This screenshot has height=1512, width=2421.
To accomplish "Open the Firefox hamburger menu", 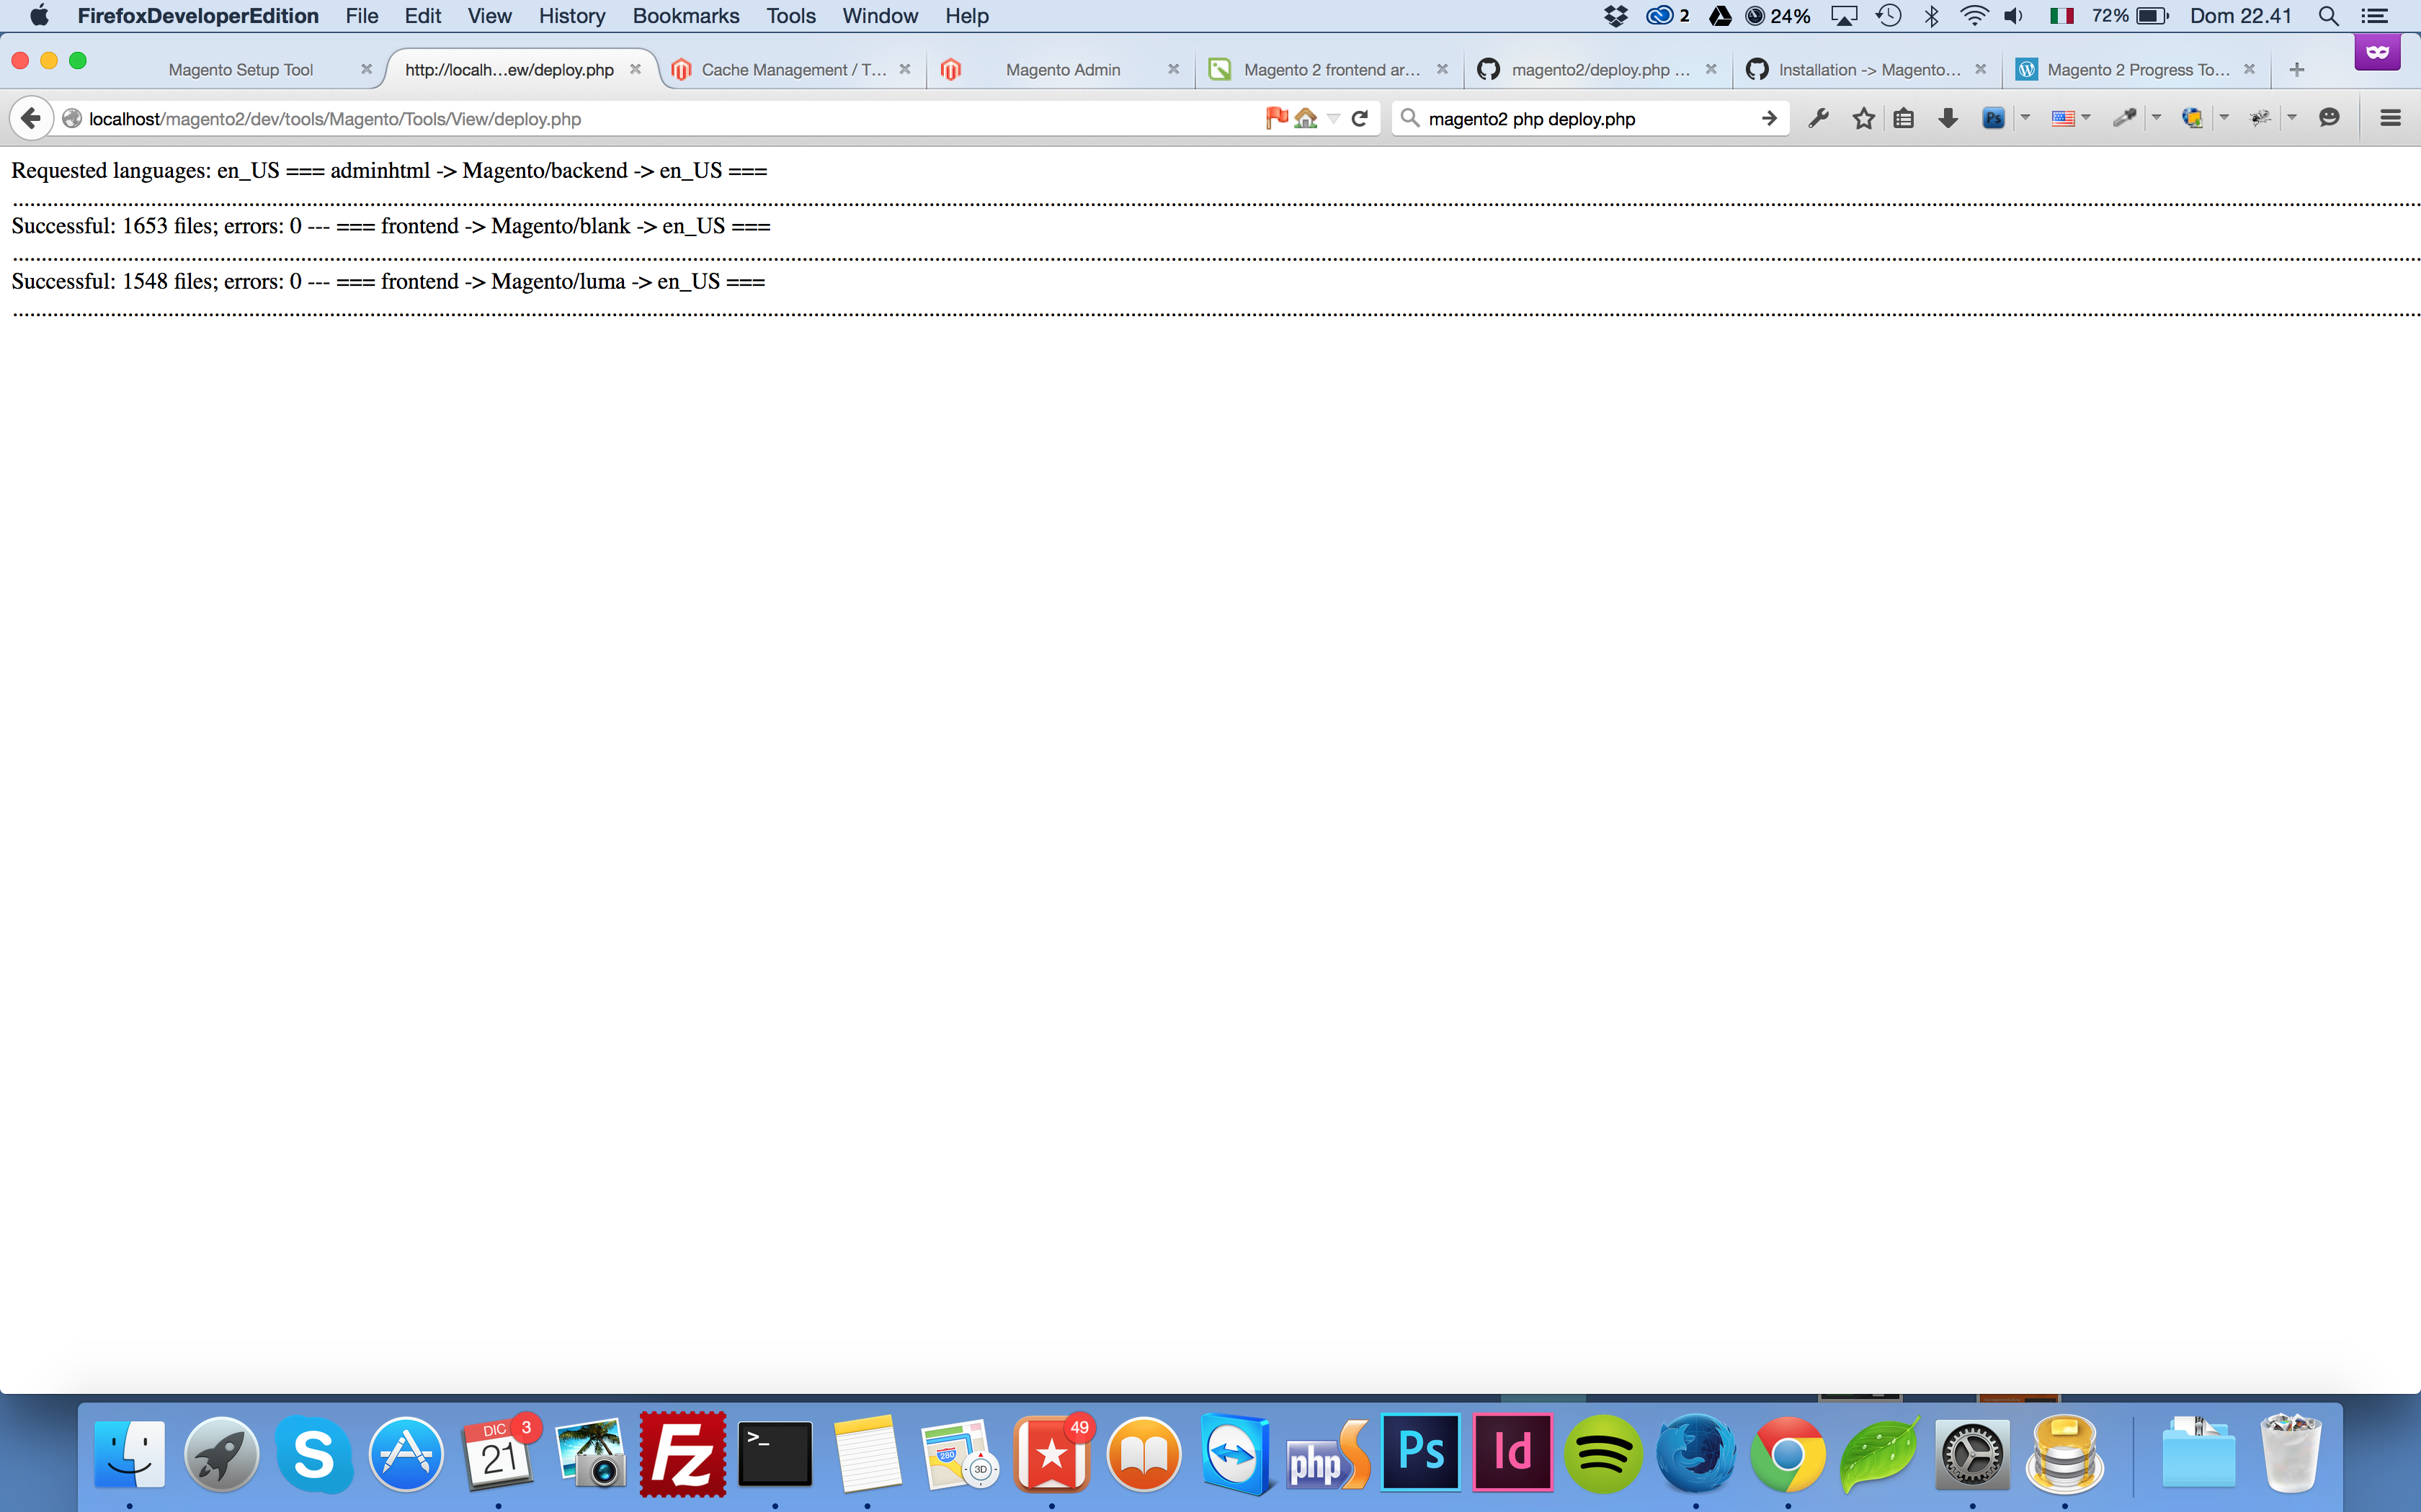I will 2390,118.
